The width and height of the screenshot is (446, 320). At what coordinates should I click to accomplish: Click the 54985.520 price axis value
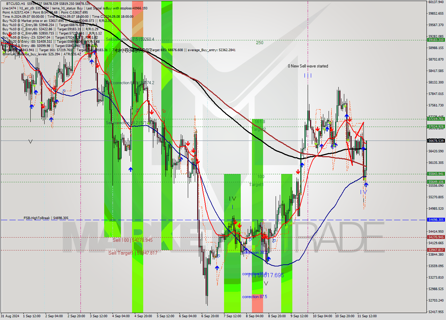pos(436,208)
